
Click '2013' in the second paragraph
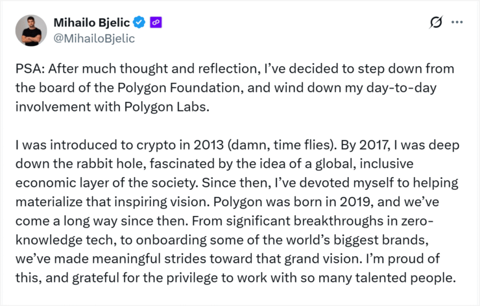(208, 145)
